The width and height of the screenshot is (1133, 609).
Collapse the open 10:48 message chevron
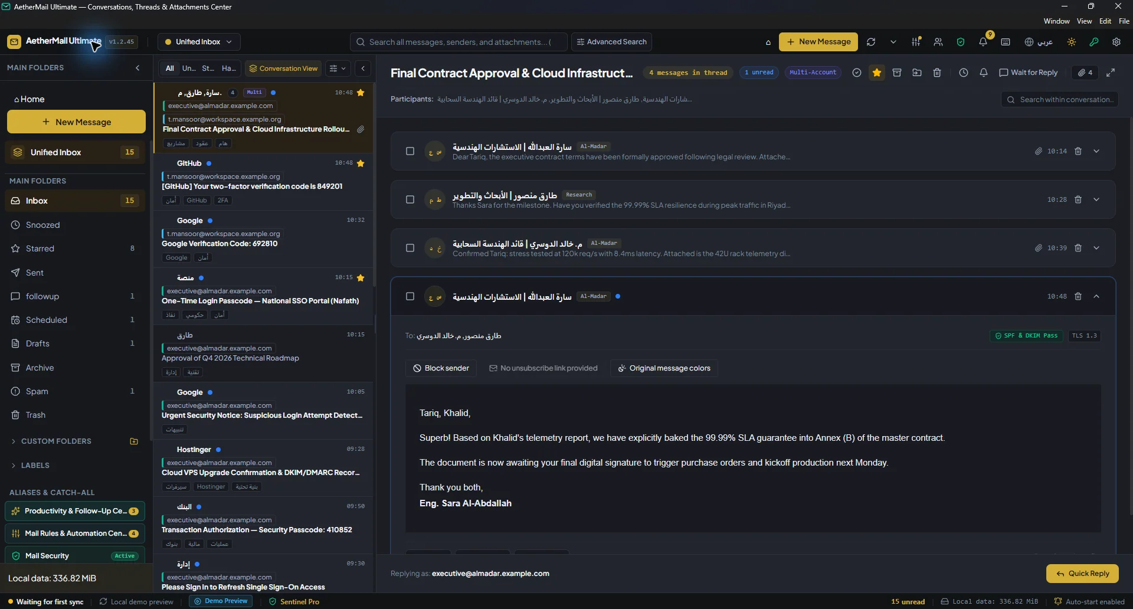coord(1096,296)
